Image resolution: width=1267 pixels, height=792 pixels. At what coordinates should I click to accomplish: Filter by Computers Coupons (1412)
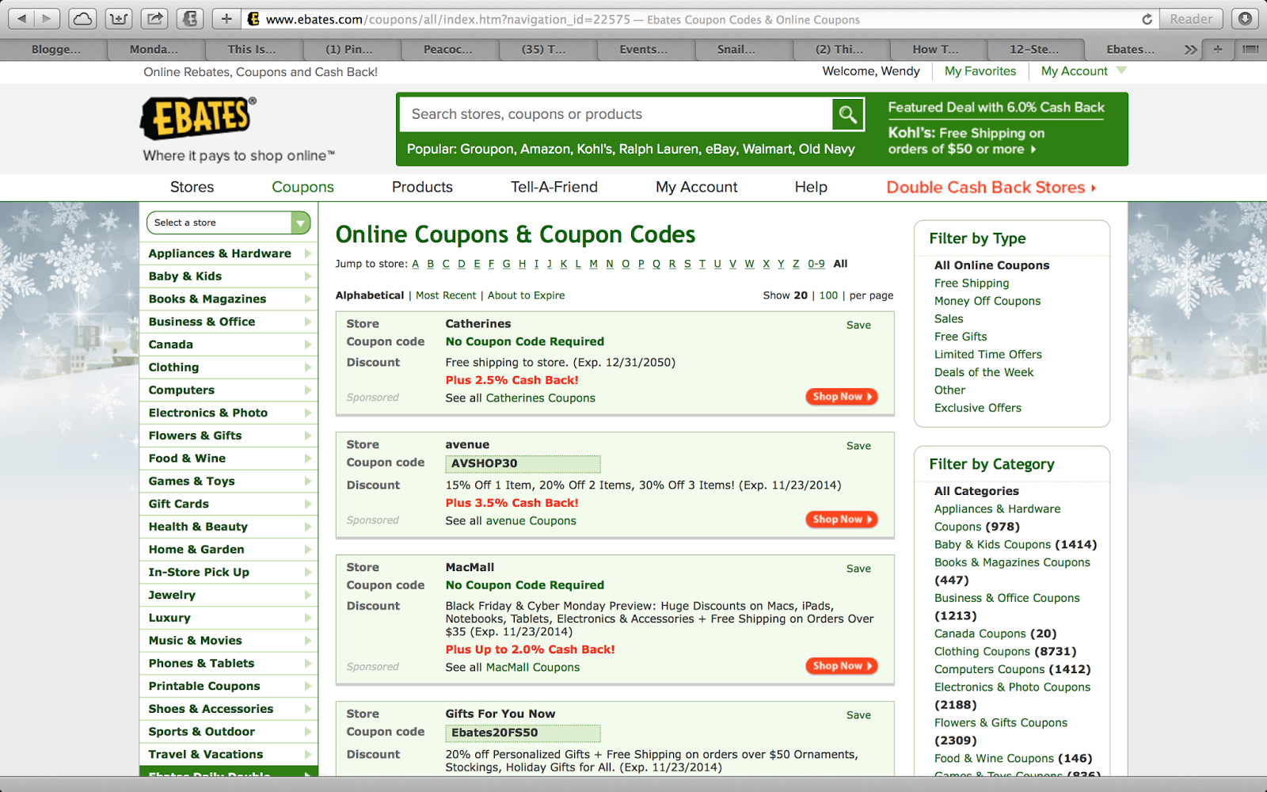[x=1013, y=669]
